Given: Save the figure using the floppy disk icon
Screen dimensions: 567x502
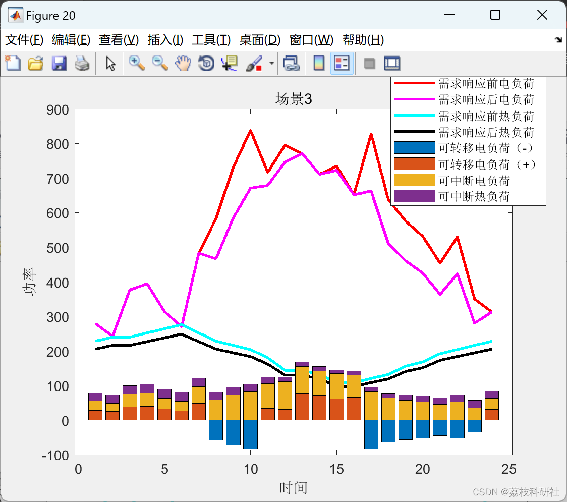Looking at the screenshot, I should click(59, 63).
